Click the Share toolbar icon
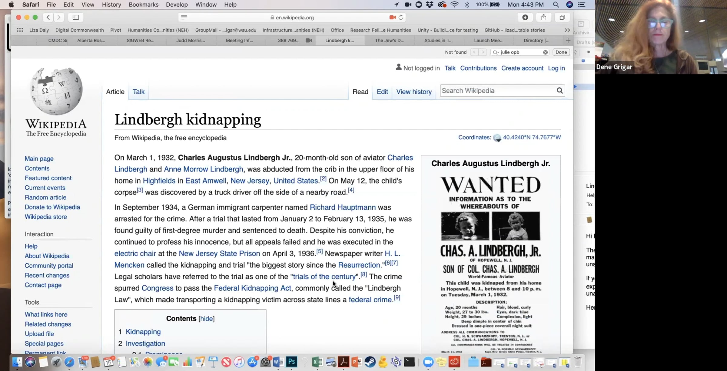This screenshot has width=727, height=371. (544, 18)
